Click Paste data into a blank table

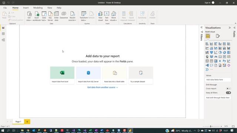coord(114,75)
